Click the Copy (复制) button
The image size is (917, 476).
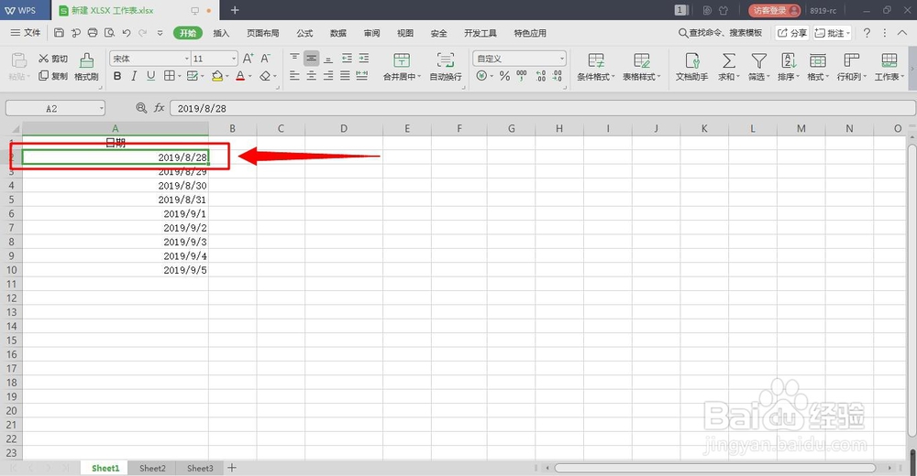52,76
